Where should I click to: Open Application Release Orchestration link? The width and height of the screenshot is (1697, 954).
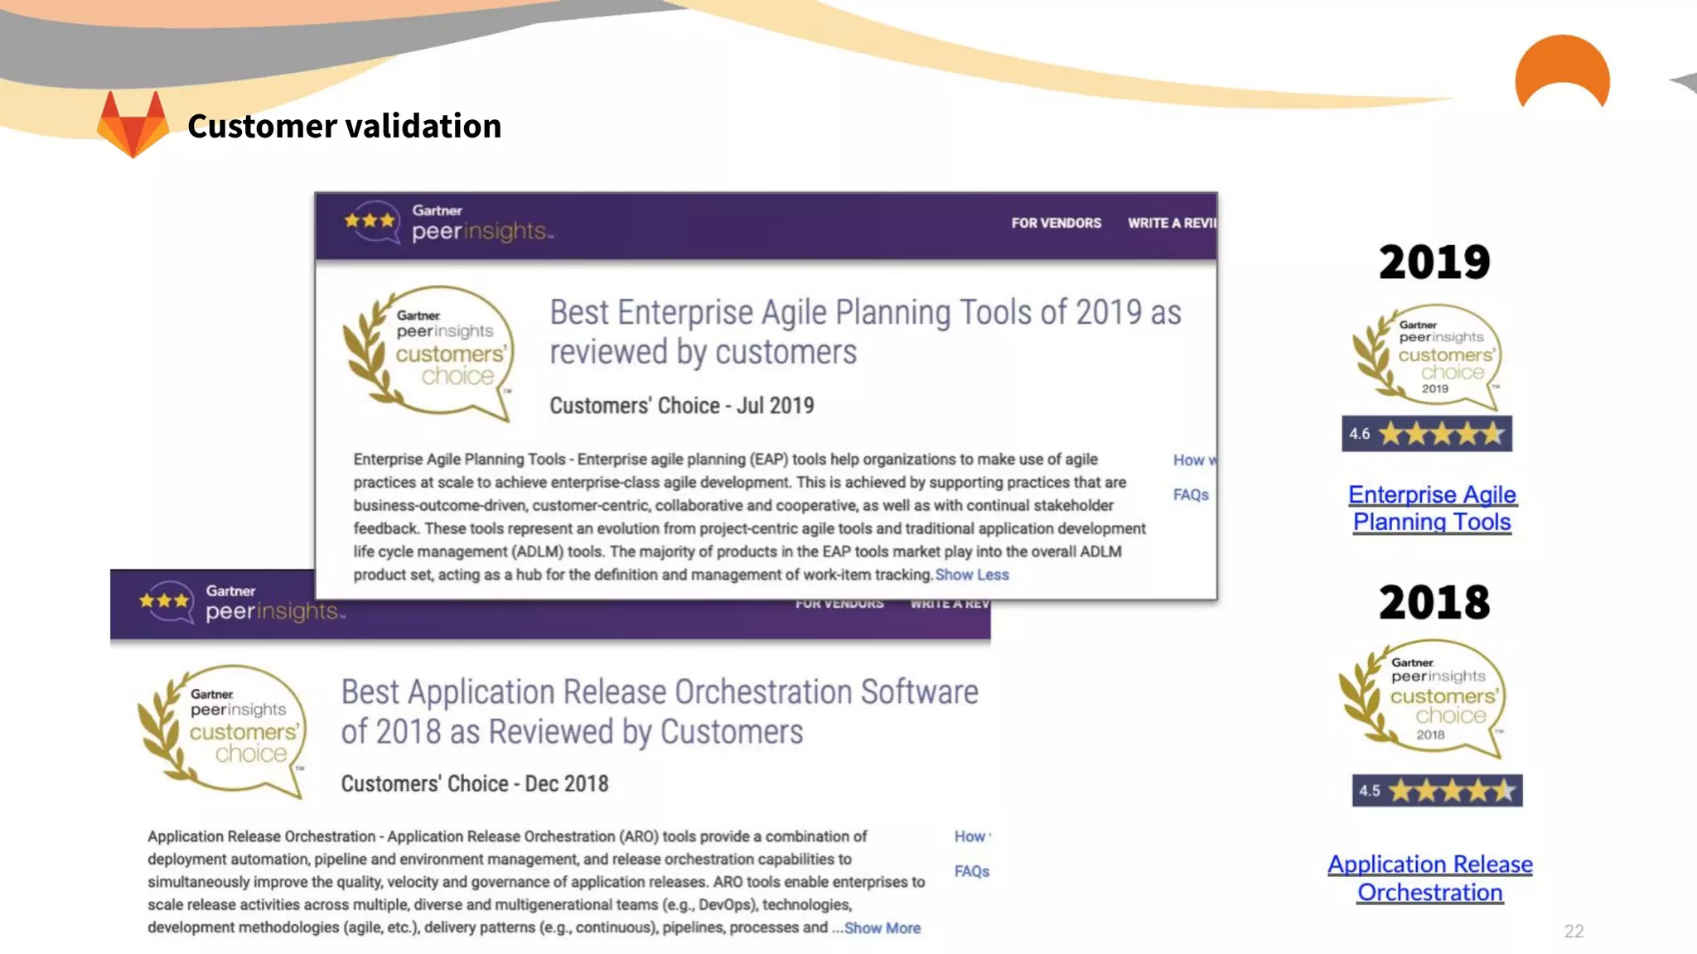[x=1430, y=878]
